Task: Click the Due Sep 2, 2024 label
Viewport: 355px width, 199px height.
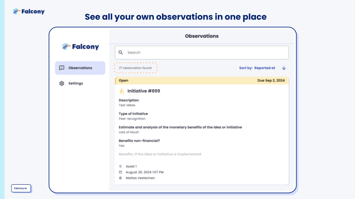Action: click(x=271, y=81)
